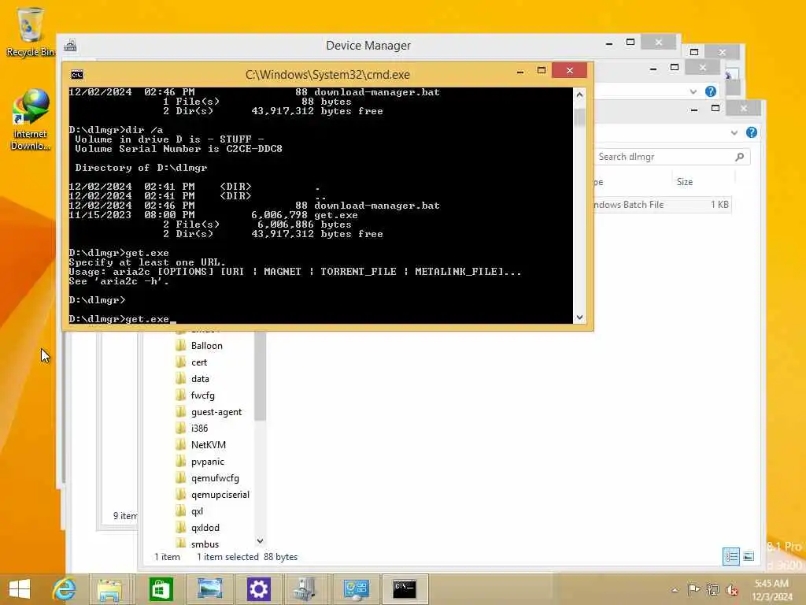Open the network tray icon

(x=712, y=589)
